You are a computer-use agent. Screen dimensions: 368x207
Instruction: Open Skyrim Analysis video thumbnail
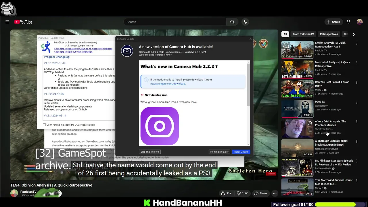(297, 50)
